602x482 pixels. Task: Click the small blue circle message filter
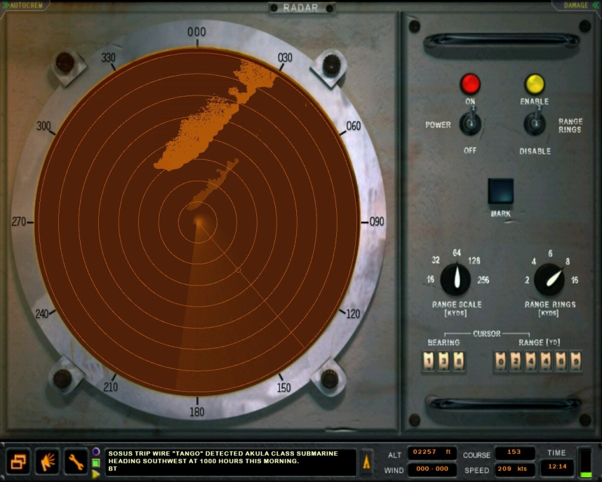96,451
